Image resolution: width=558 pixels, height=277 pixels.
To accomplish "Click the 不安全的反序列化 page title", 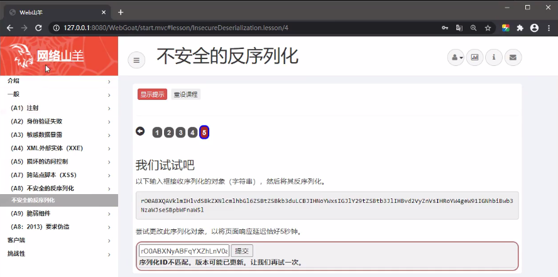I will (x=227, y=57).
